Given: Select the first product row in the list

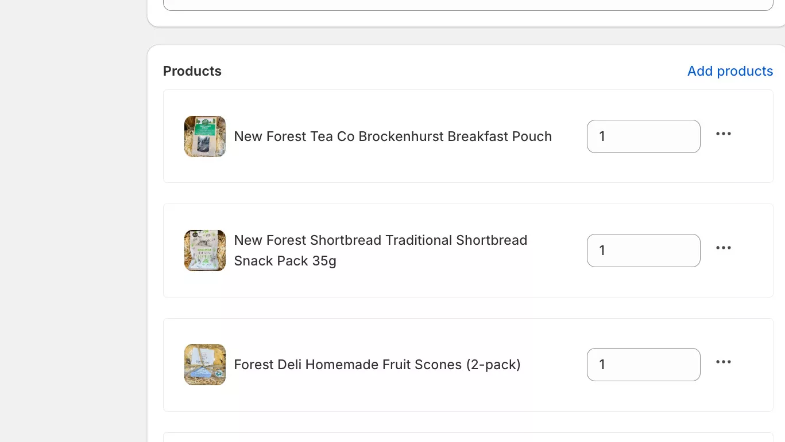Looking at the screenshot, I should point(468,136).
